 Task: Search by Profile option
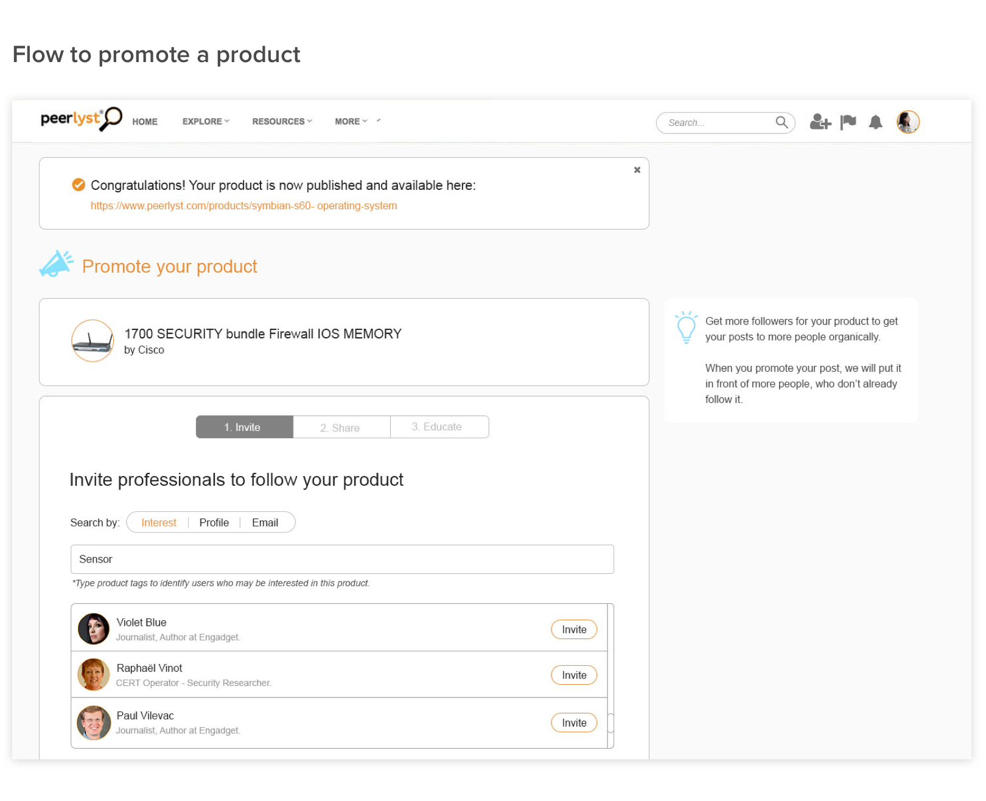(x=214, y=522)
